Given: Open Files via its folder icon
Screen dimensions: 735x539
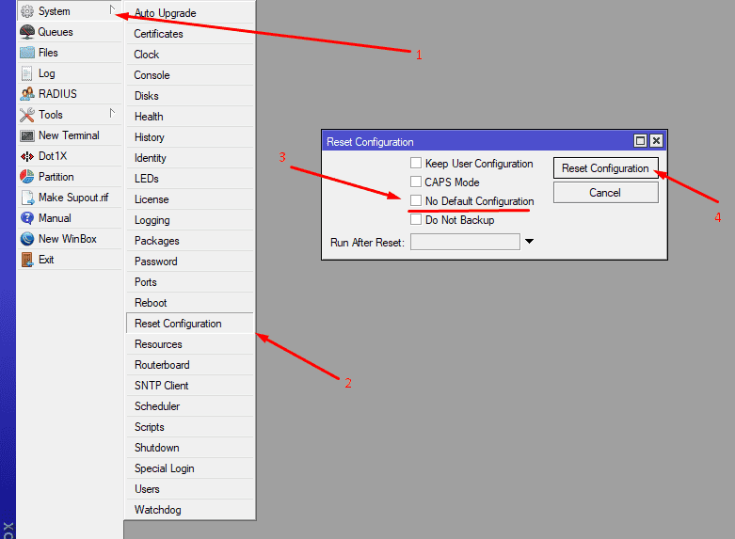Looking at the screenshot, I should pos(27,53).
